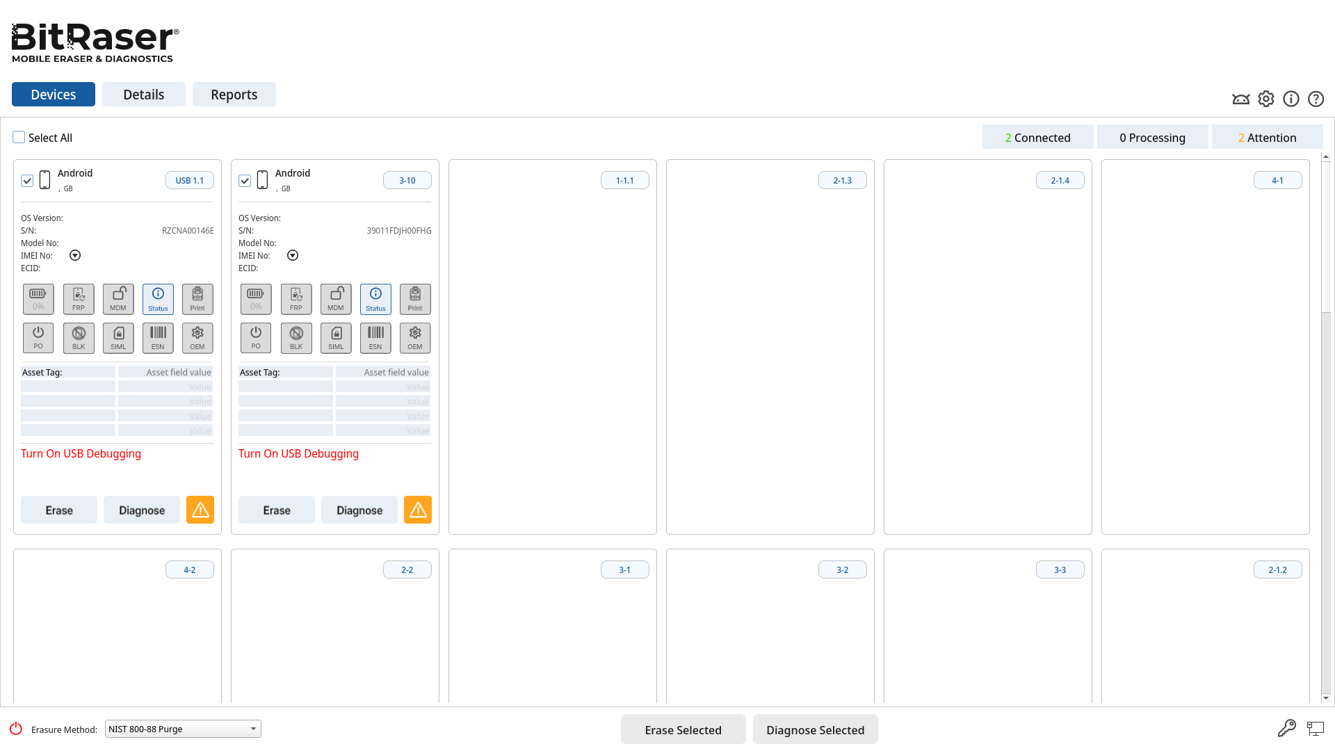
Task: Click the warning triangle on the 3-10 device
Action: coord(418,510)
